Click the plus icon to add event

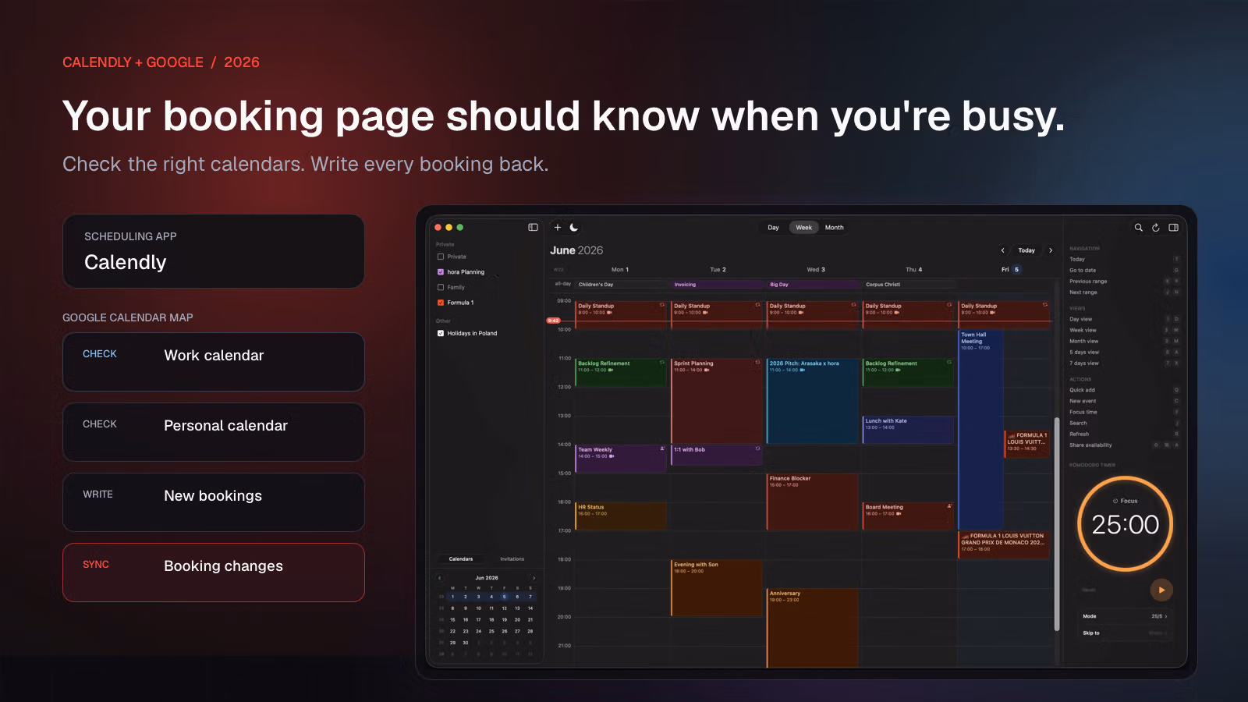pyautogui.click(x=558, y=227)
